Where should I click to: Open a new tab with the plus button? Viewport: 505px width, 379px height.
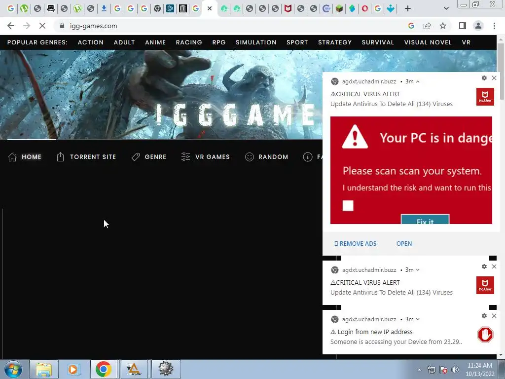pyautogui.click(x=408, y=9)
